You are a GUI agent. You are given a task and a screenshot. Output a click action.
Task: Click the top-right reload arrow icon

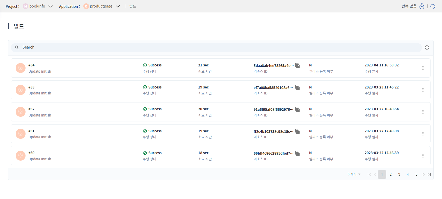point(433,6)
